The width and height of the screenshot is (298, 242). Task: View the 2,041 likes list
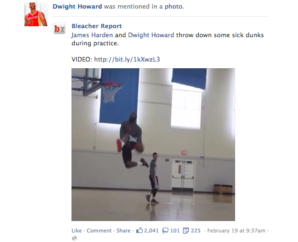[151, 231]
